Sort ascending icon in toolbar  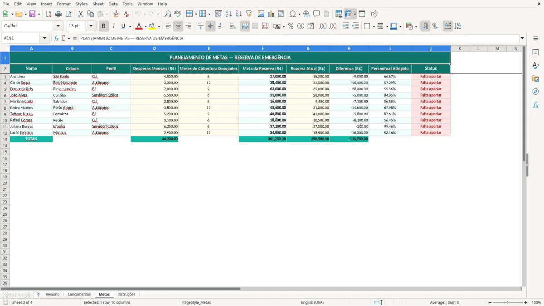click(229, 14)
